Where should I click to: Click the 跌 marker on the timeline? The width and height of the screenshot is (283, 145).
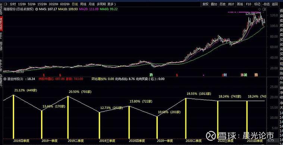pos(151,75)
